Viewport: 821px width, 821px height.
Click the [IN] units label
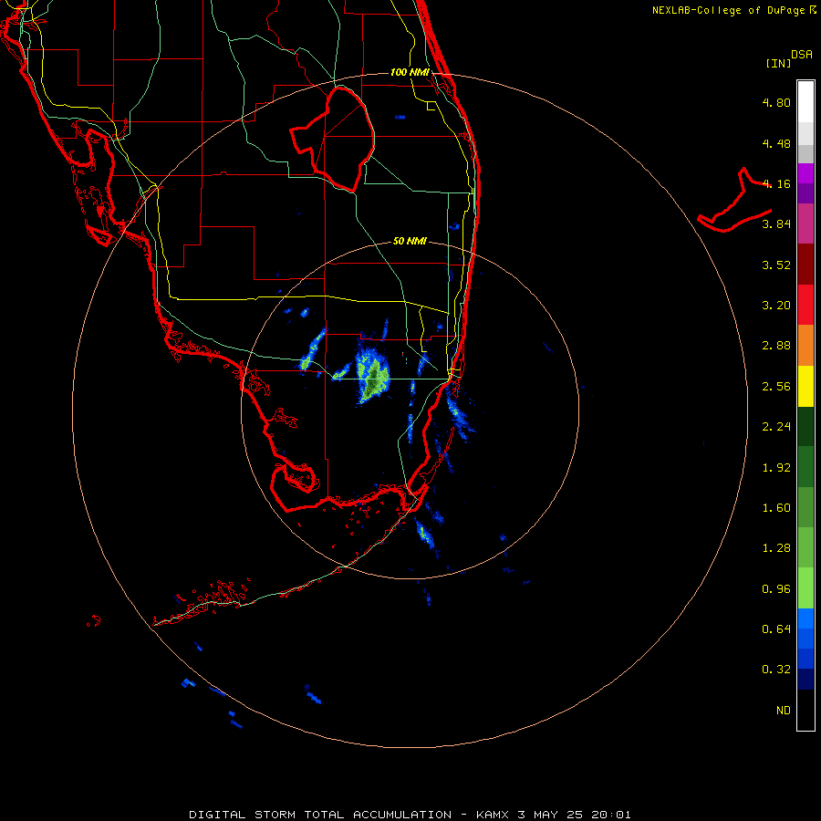pos(778,63)
